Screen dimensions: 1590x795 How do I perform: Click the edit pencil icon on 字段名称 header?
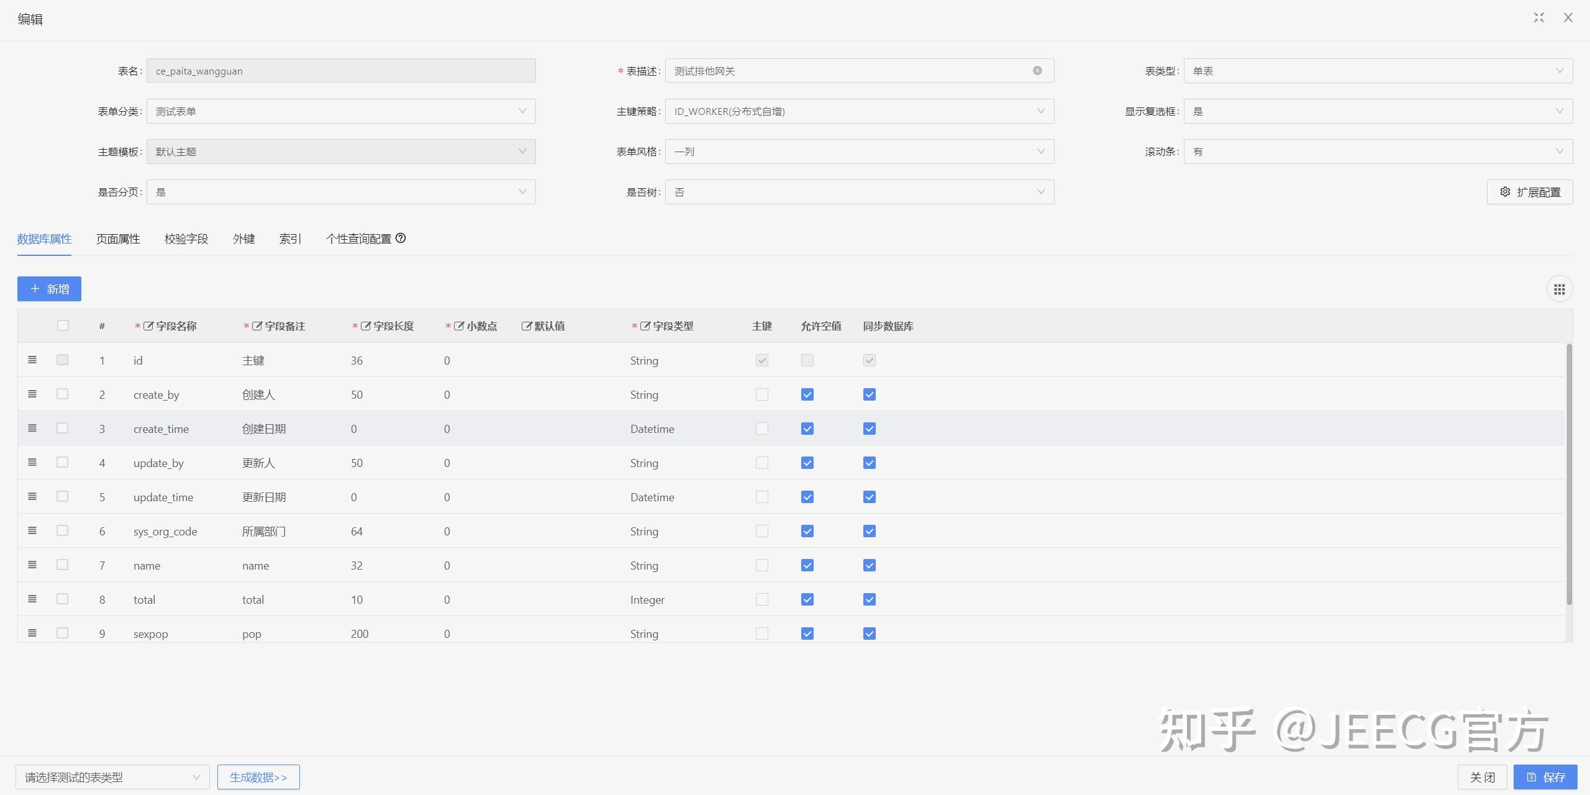148,325
